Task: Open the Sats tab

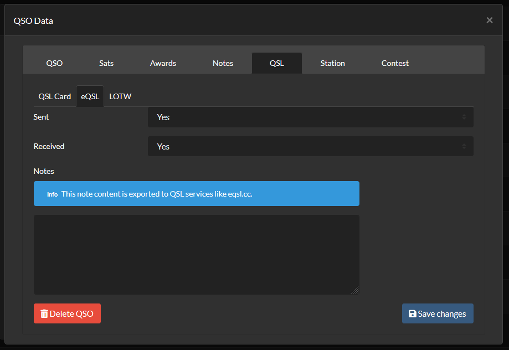Action: [x=106, y=63]
